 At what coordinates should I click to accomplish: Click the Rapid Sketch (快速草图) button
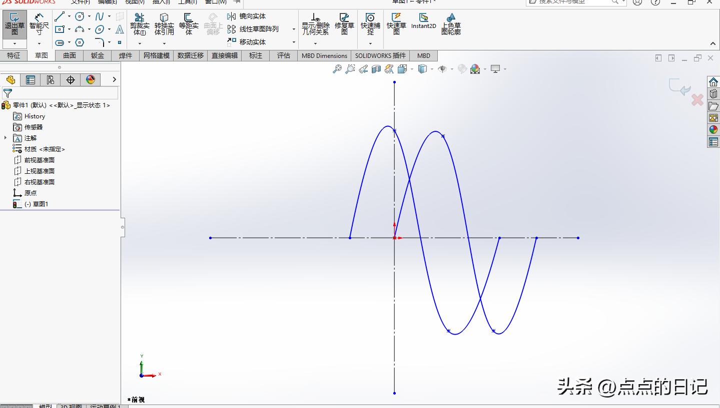[396, 24]
